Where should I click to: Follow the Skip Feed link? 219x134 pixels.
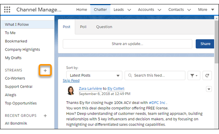coord(71,80)
